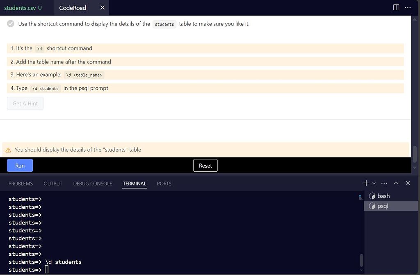
Task: Open the PORTS tab
Action: (x=164, y=183)
